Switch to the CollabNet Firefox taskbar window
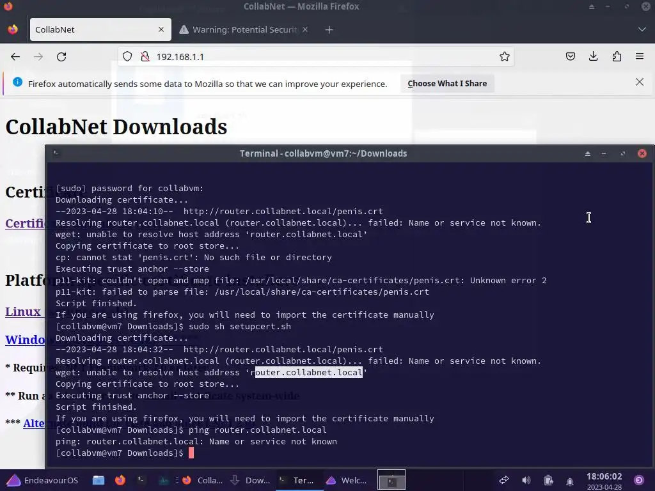 [203, 480]
